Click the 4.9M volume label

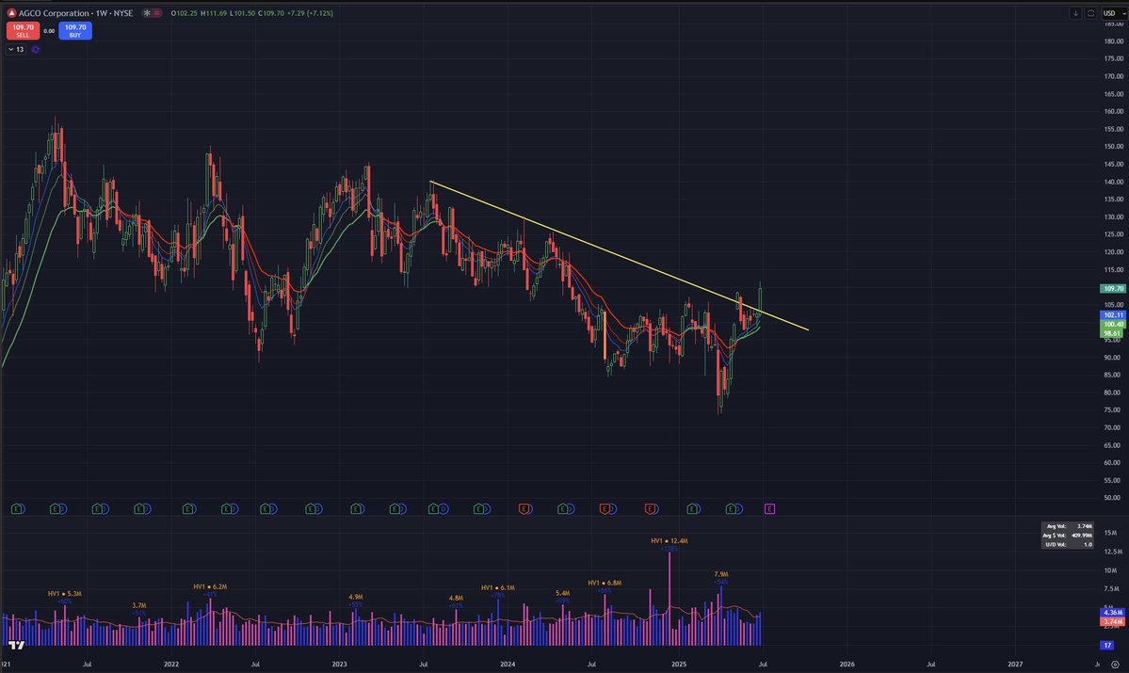356,597
